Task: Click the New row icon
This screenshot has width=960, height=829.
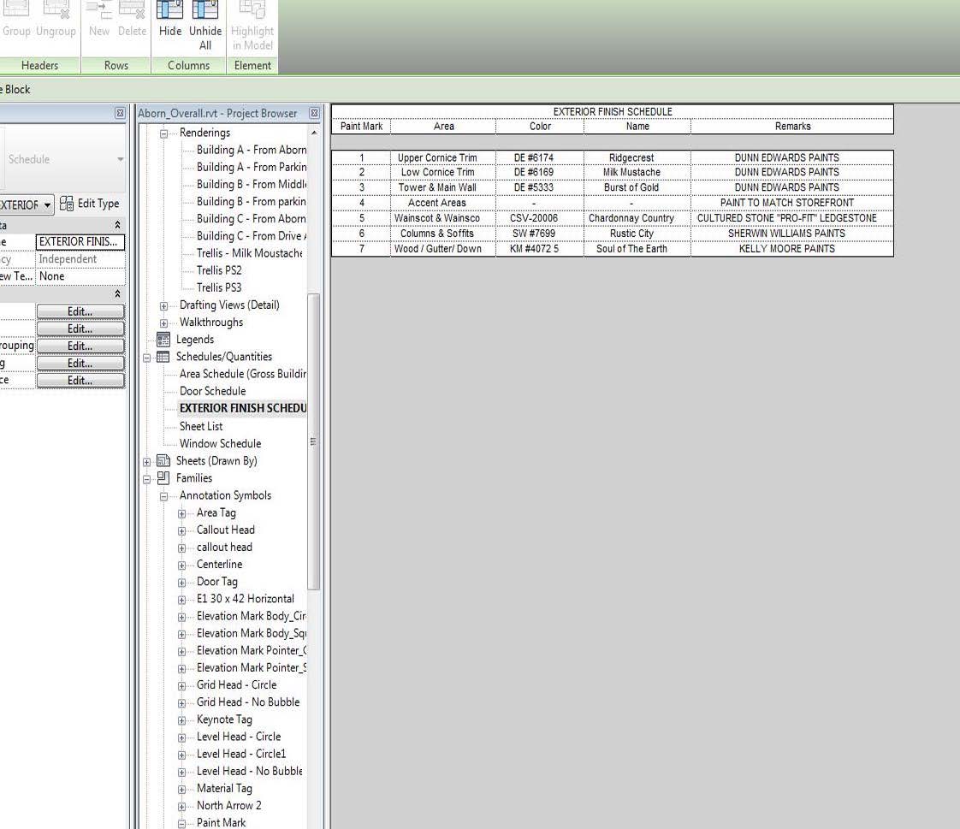Action: [99, 11]
